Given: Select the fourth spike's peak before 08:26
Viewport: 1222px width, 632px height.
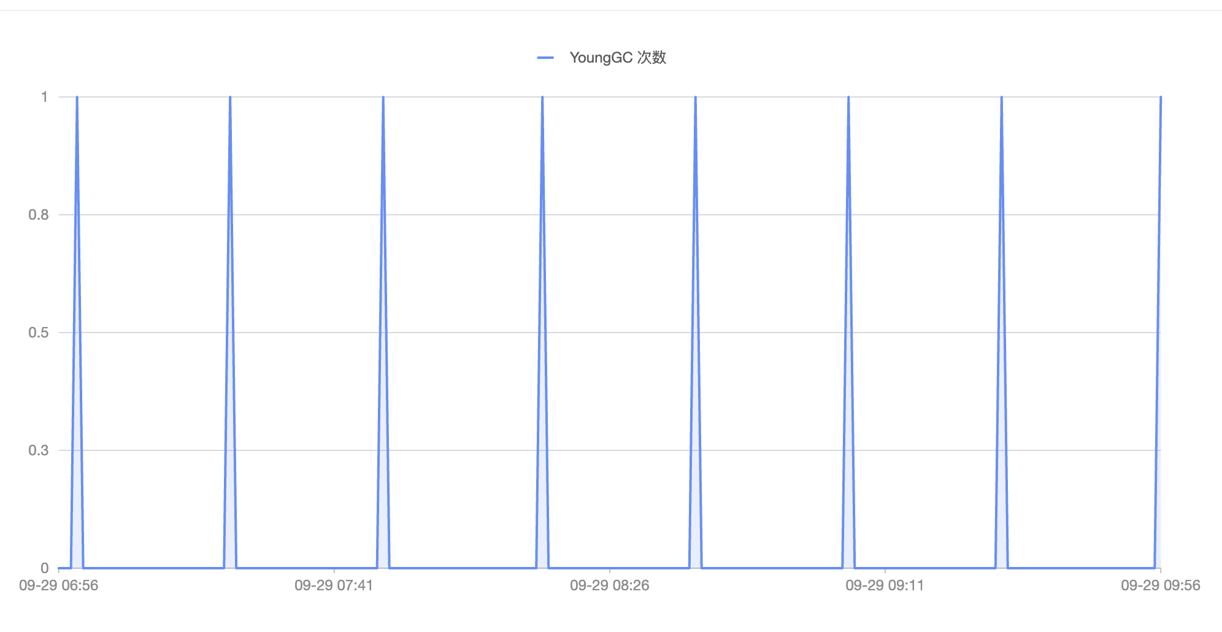Looking at the screenshot, I should [542, 98].
